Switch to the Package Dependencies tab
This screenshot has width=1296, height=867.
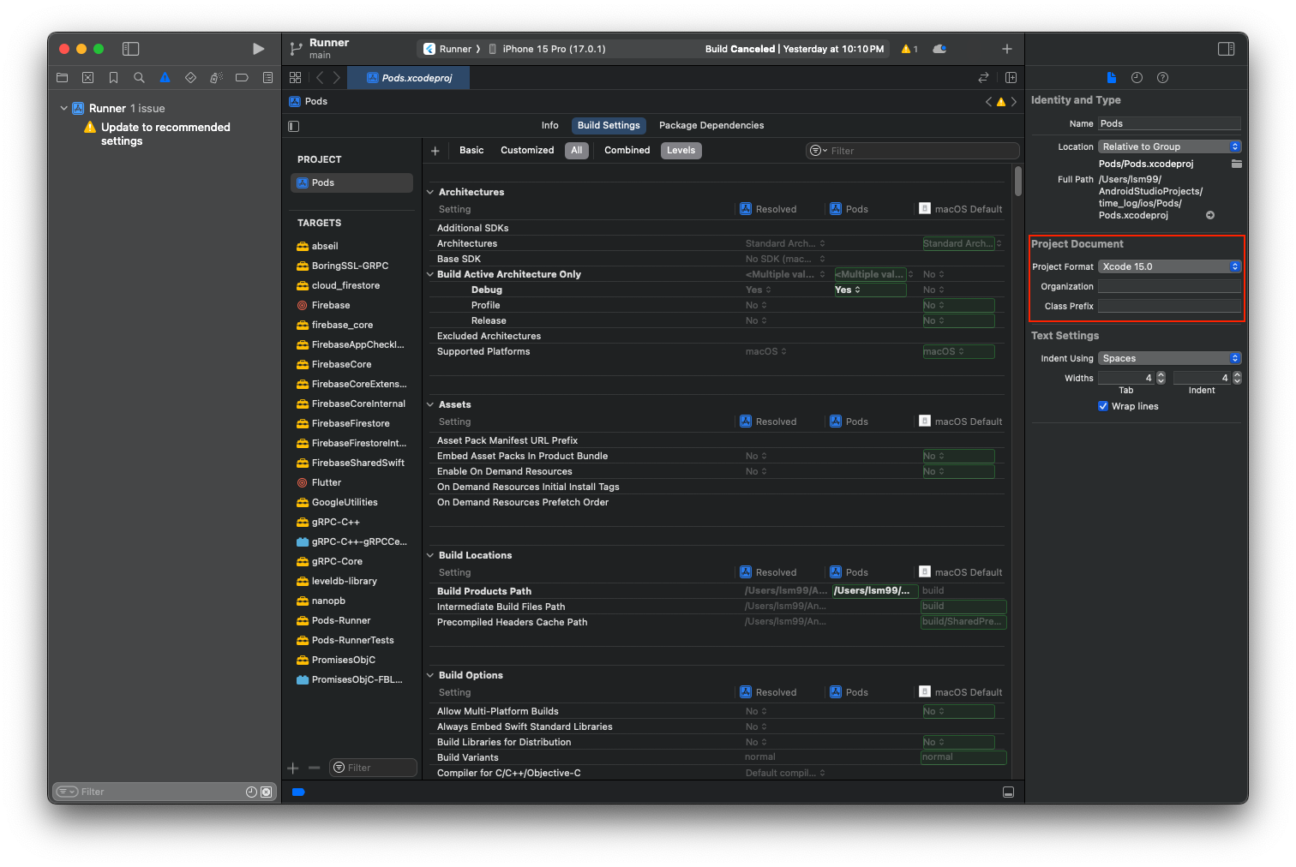pos(711,125)
